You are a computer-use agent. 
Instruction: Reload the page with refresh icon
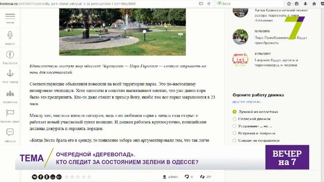(209, 4)
